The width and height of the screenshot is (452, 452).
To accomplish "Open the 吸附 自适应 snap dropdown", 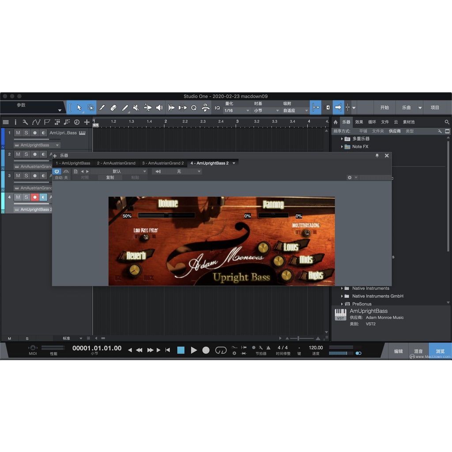I will coord(295,110).
